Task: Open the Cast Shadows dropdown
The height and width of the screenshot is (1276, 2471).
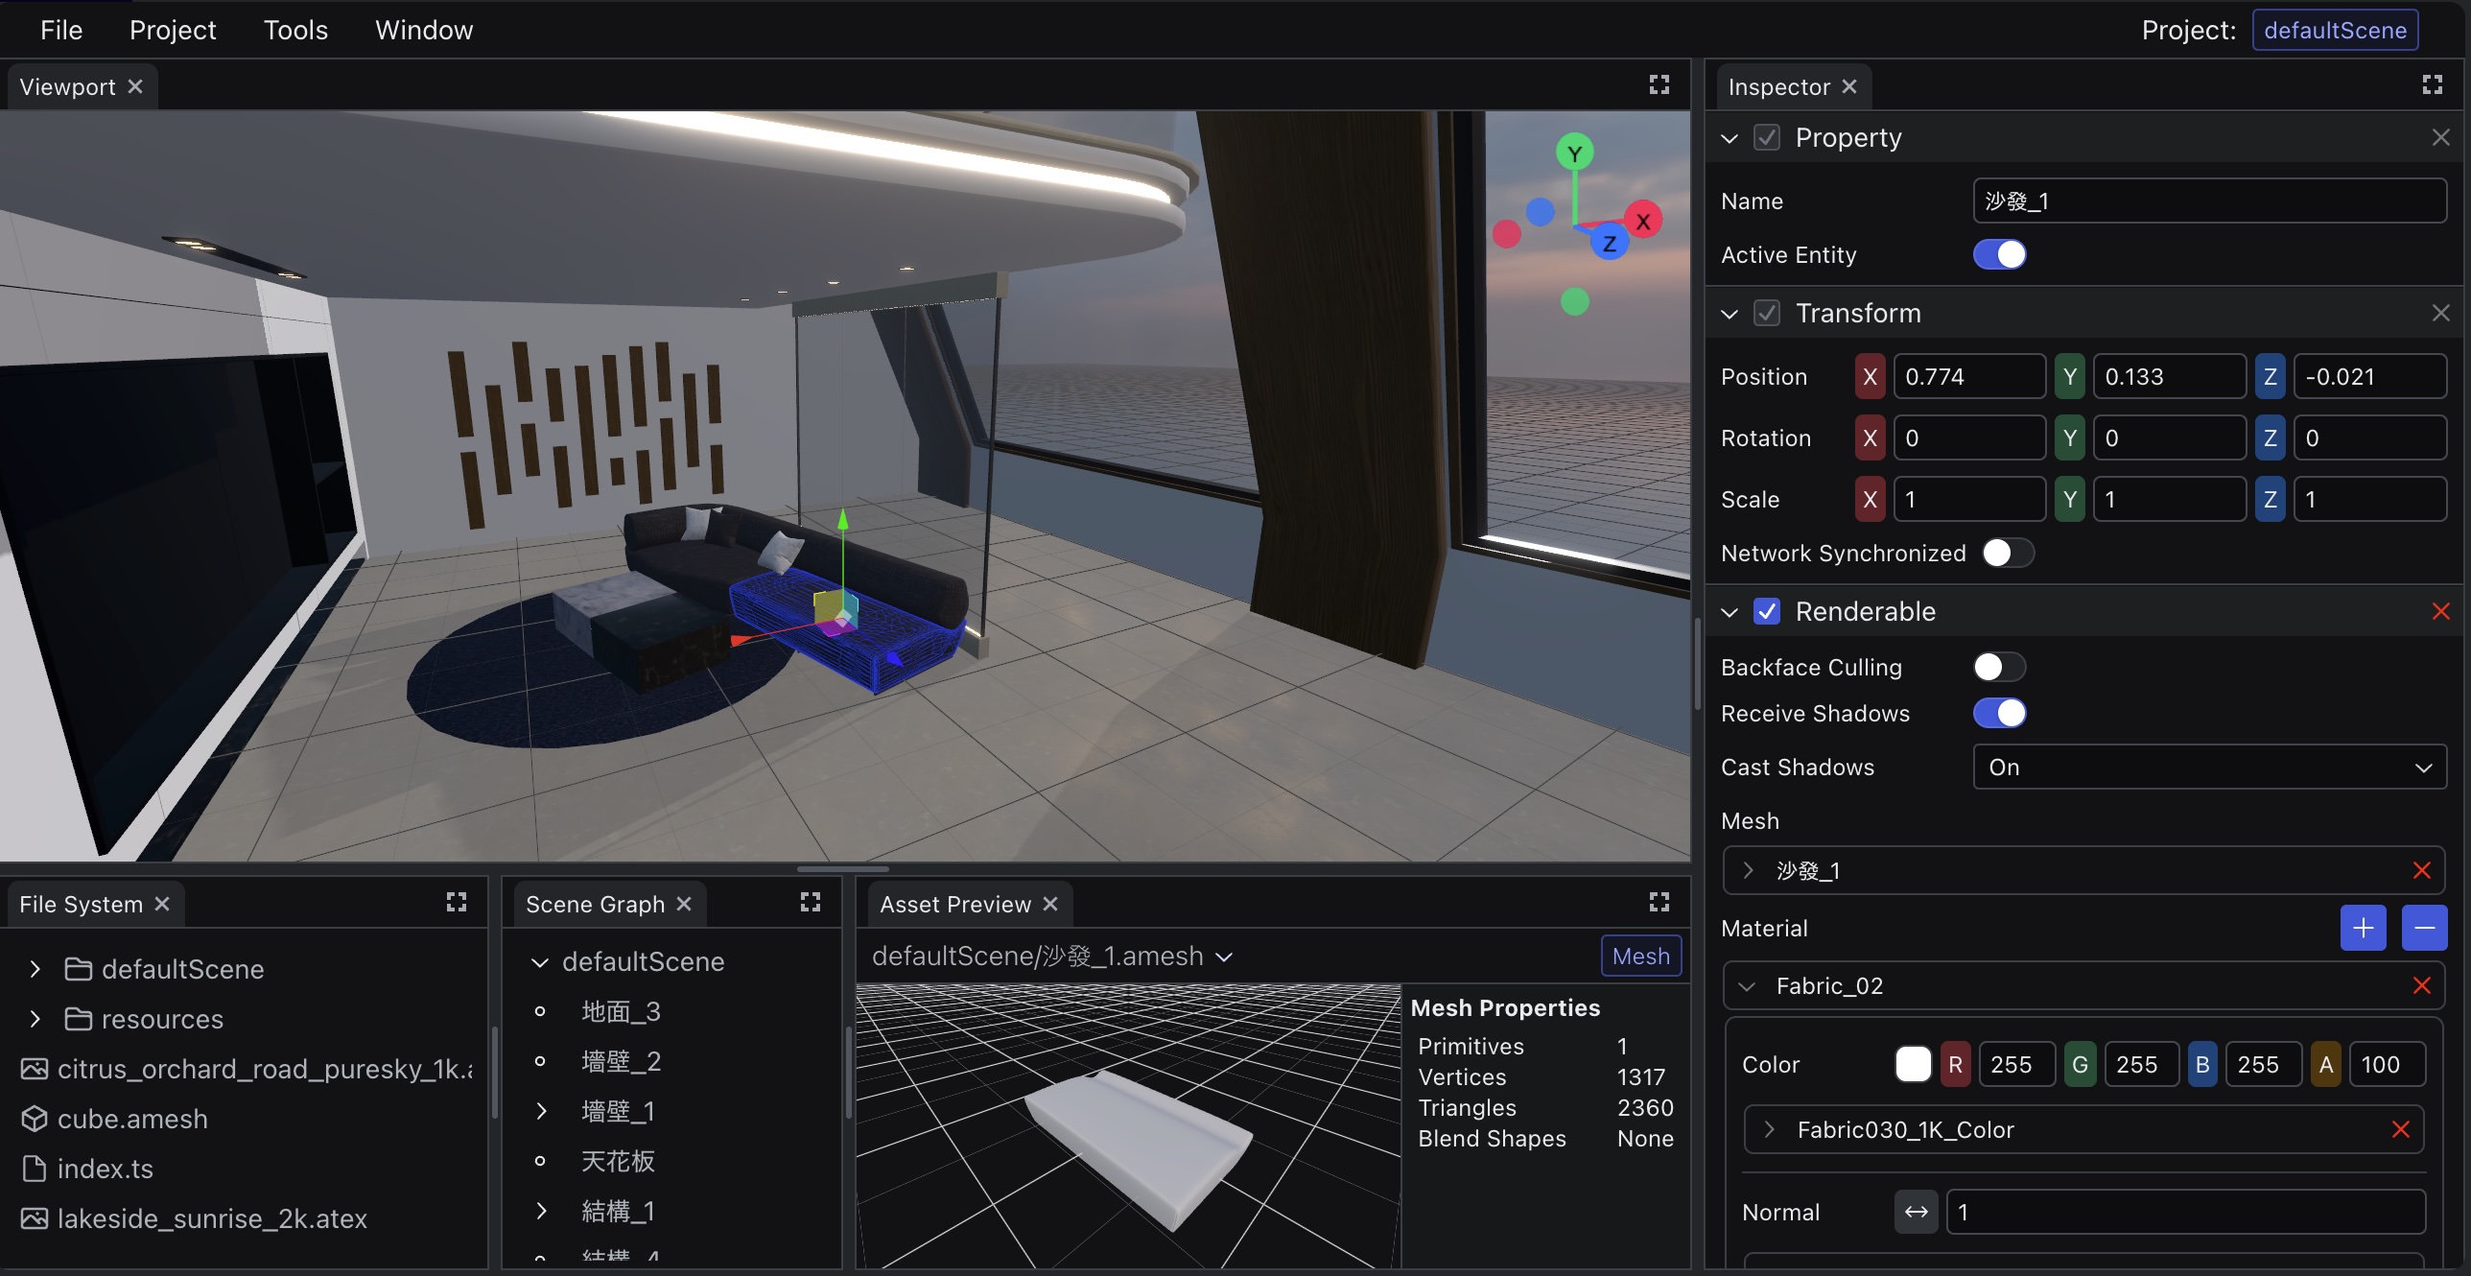Action: 2209,768
